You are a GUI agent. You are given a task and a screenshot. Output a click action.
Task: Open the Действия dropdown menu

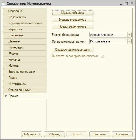point(32,134)
